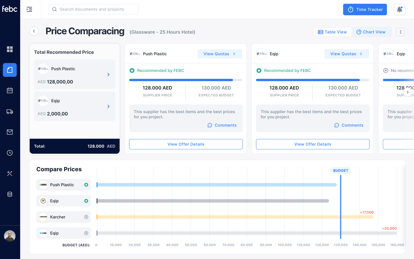This screenshot has width=414, height=259.
Task: Toggle the excluded mark on Karcher row
Action: (86, 217)
